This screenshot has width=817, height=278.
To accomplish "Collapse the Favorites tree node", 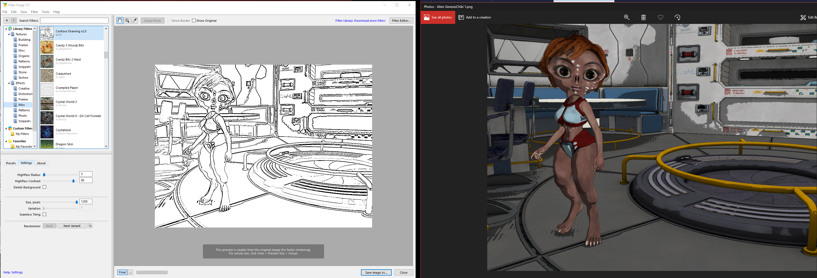I will (x=6, y=141).
